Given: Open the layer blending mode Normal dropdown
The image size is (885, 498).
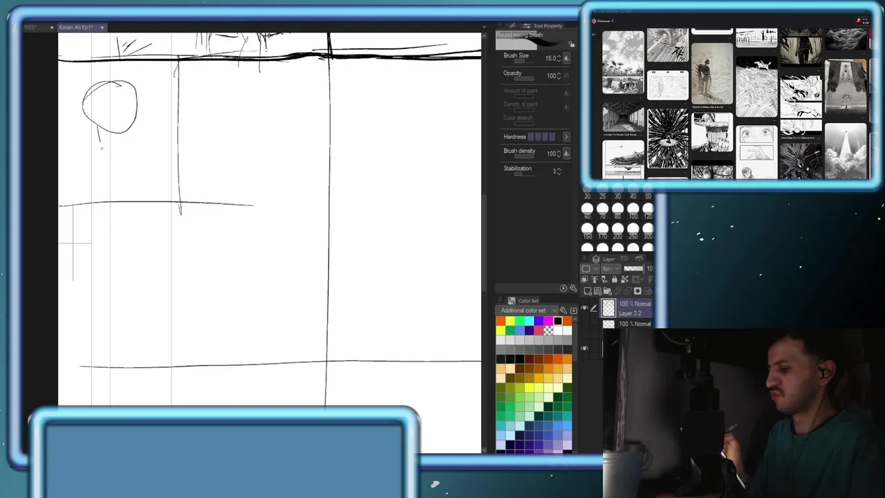Looking at the screenshot, I should (611, 269).
